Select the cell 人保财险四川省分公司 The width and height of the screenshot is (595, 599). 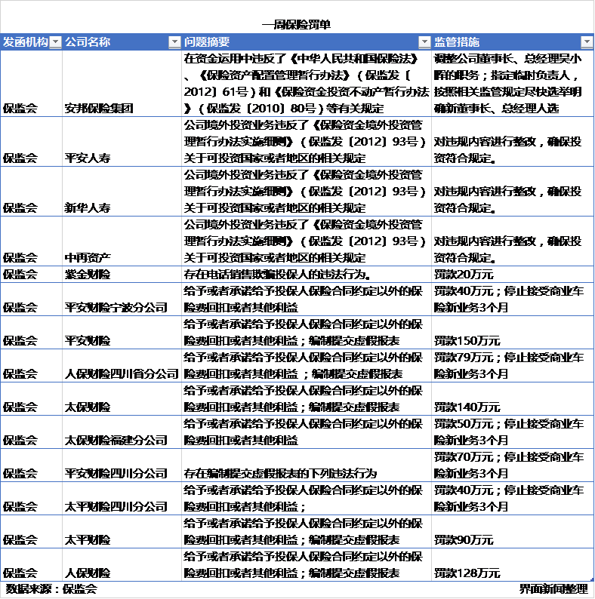pos(122,366)
